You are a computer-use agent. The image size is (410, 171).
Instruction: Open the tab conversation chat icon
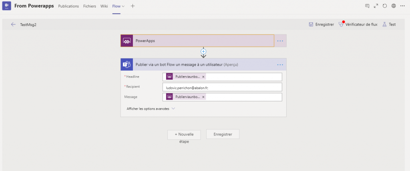[x=367, y=6]
